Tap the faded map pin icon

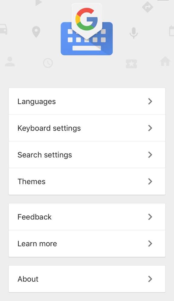click(36, 32)
